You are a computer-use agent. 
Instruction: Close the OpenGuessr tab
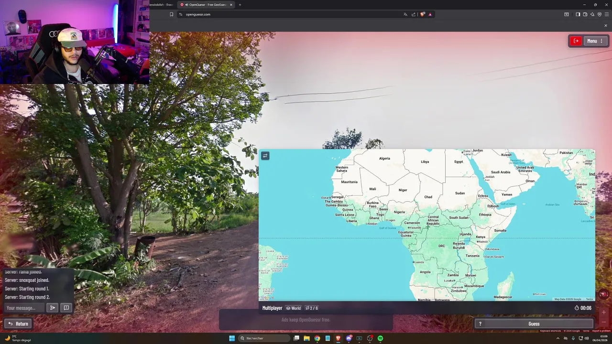click(231, 5)
